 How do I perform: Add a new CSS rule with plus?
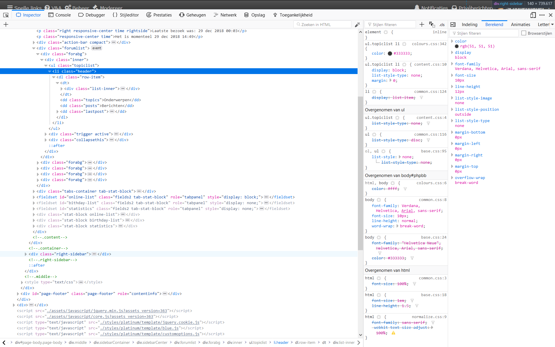(x=422, y=25)
